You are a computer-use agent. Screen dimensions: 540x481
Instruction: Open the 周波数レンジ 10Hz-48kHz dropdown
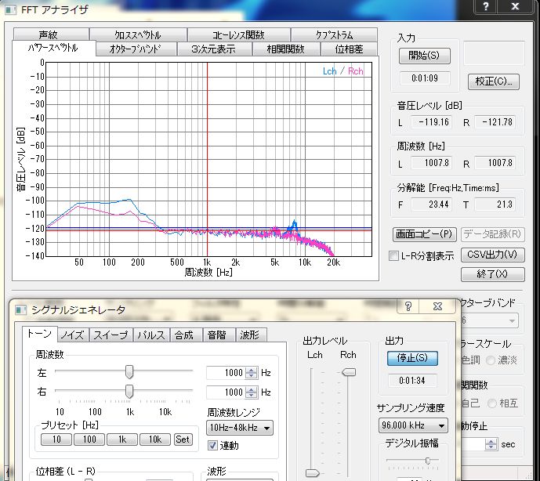[240, 428]
